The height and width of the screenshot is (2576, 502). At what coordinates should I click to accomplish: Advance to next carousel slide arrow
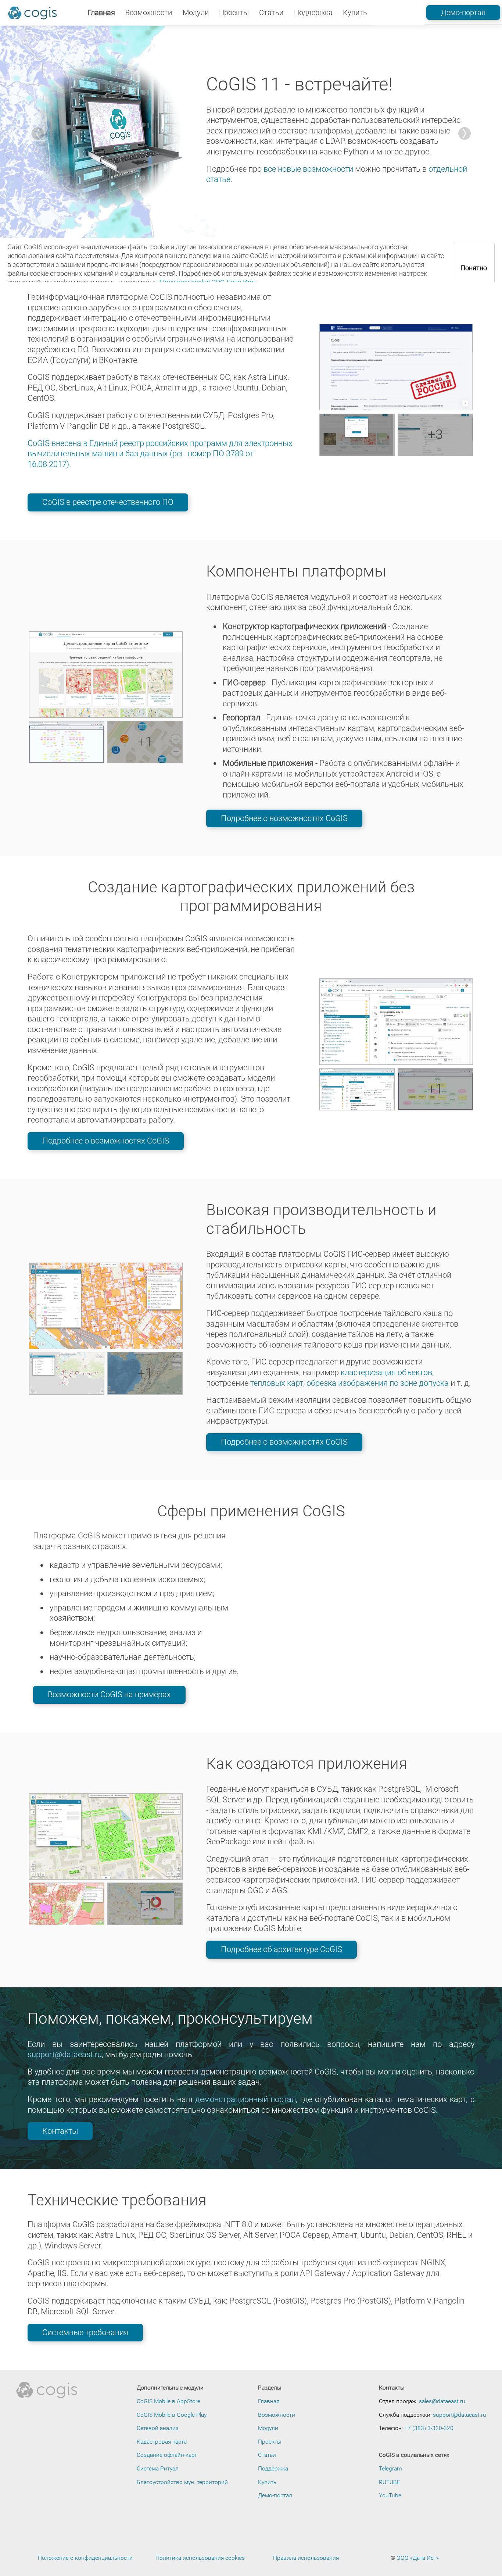464,133
